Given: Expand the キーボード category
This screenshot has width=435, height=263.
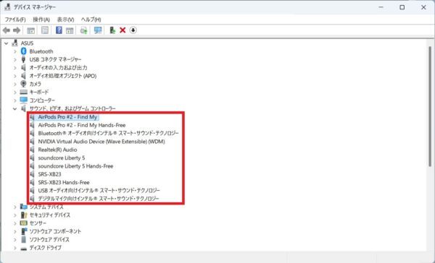Looking at the screenshot, I should pos(15,92).
